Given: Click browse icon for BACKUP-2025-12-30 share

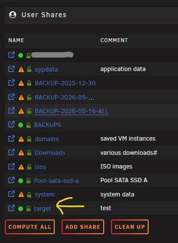Looking at the screenshot, I should point(11,83).
